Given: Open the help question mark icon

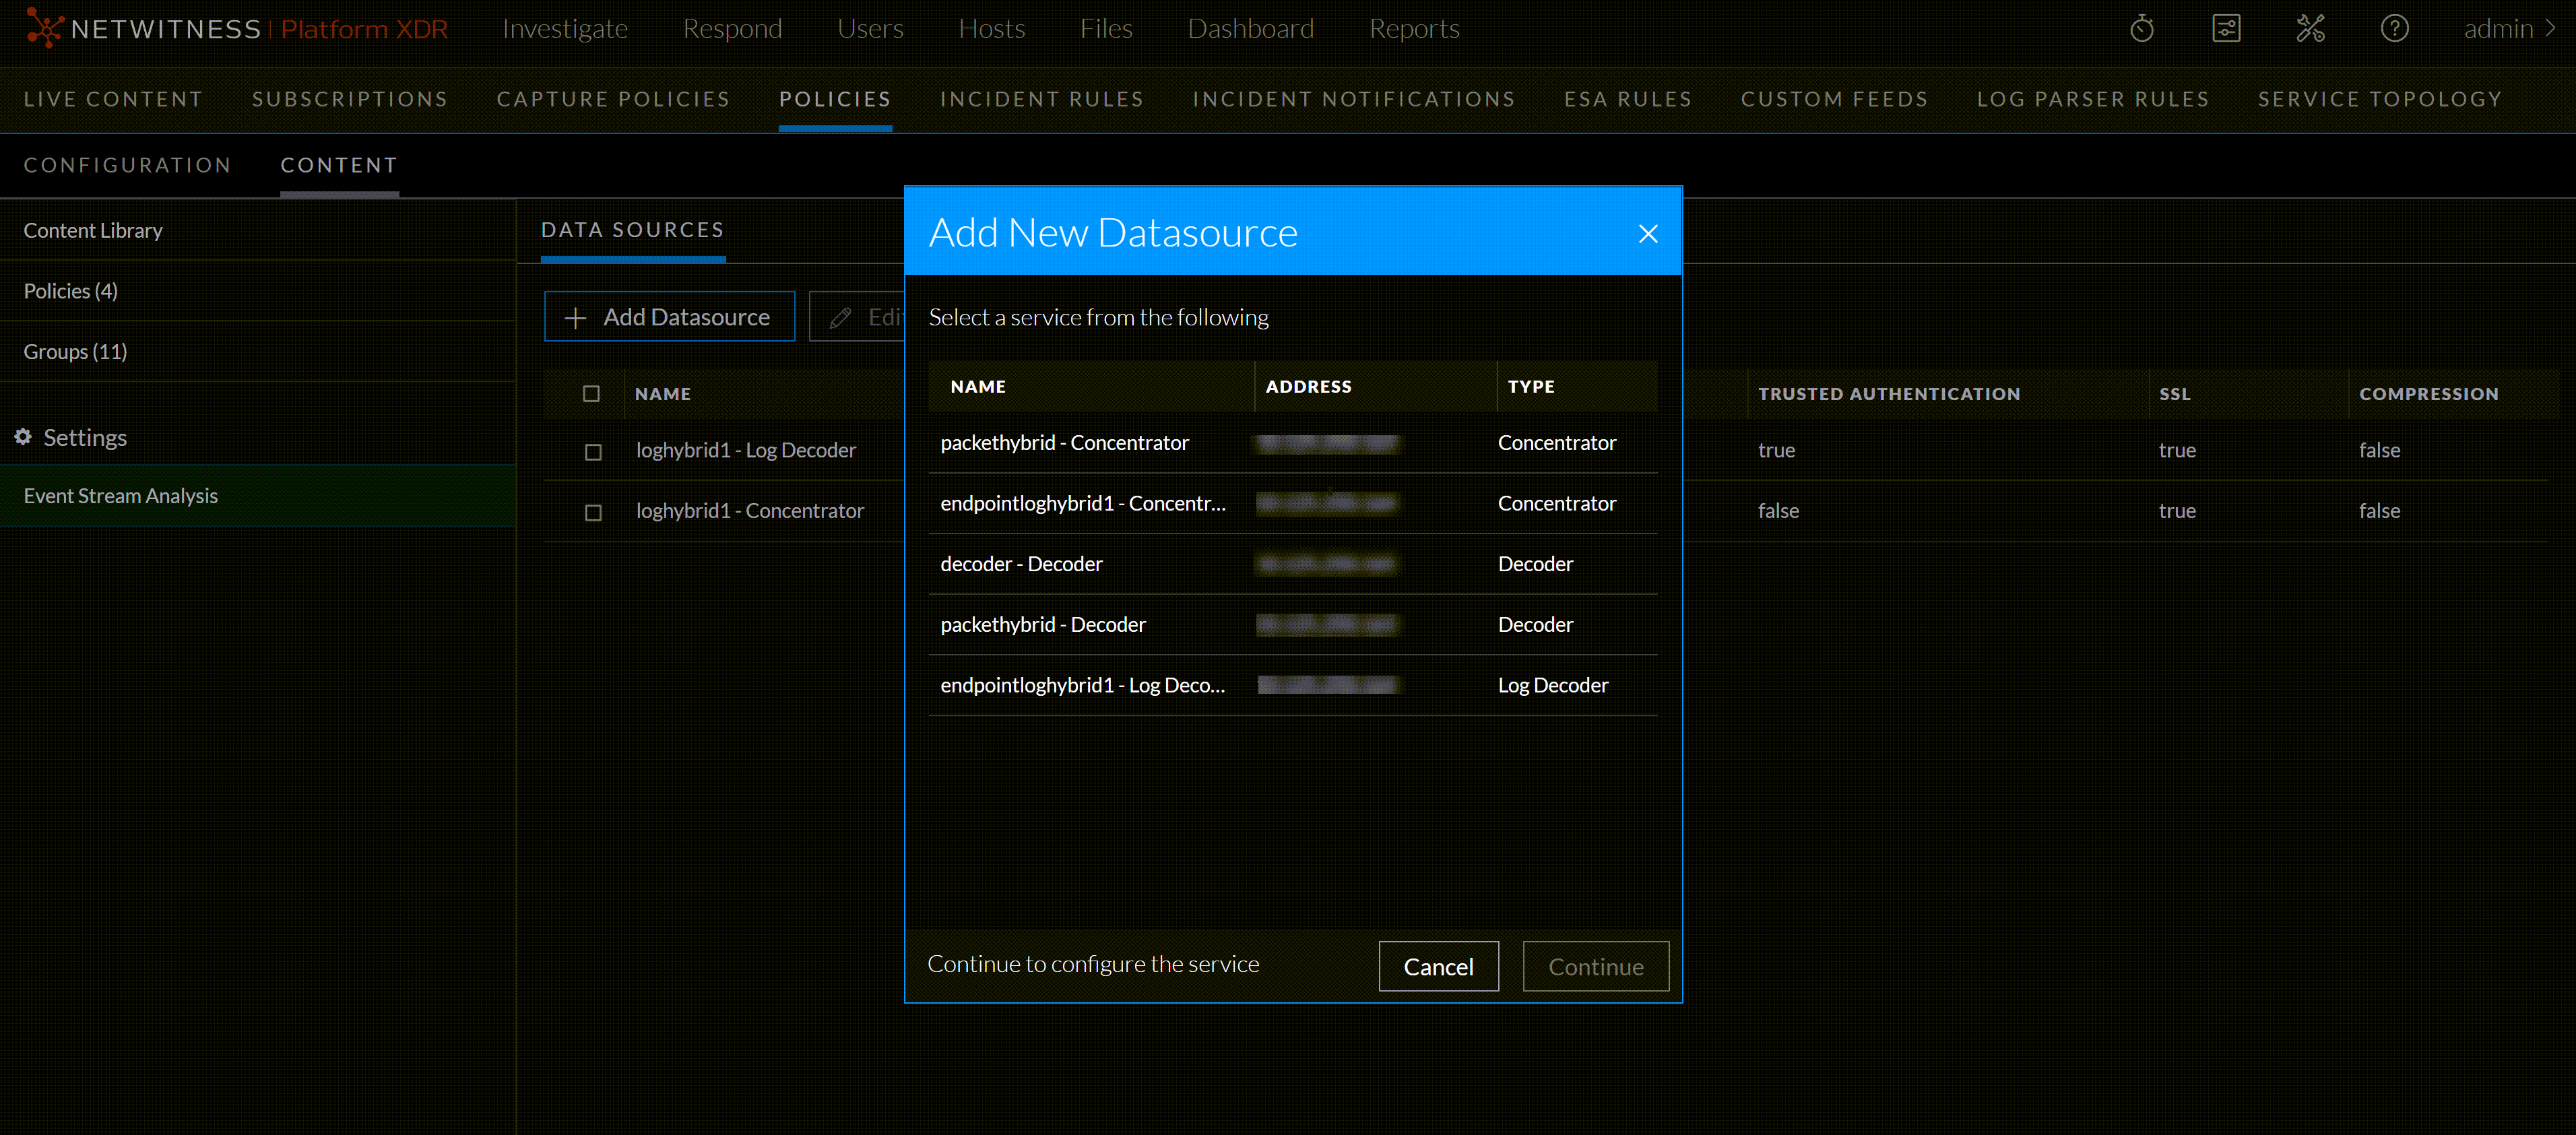Looking at the screenshot, I should [x=2395, y=28].
